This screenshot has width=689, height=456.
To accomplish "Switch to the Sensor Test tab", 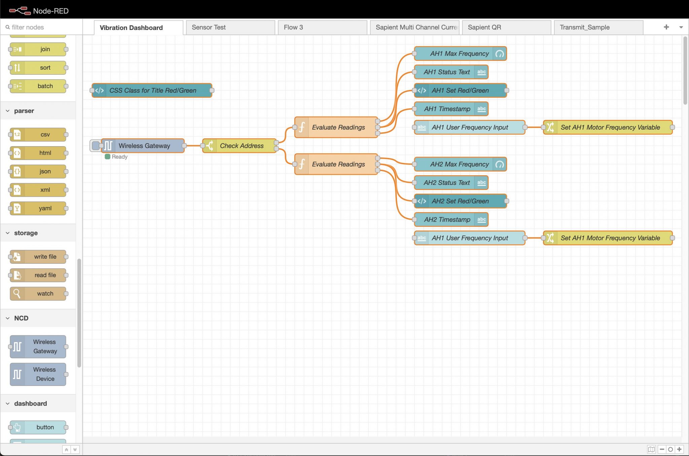I will pyautogui.click(x=209, y=27).
